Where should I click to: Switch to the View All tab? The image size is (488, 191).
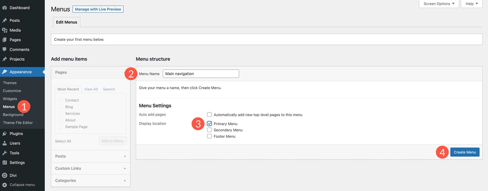pos(91,89)
